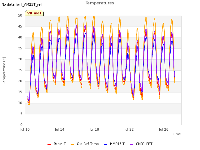Click the 10 y-axis tick label
This screenshot has height=150, width=200.
[20, 103]
